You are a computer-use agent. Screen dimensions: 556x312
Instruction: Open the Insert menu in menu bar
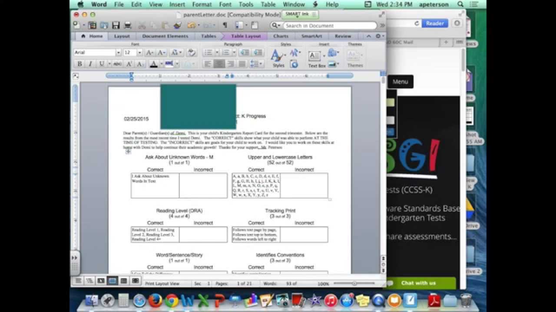coord(177,4)
